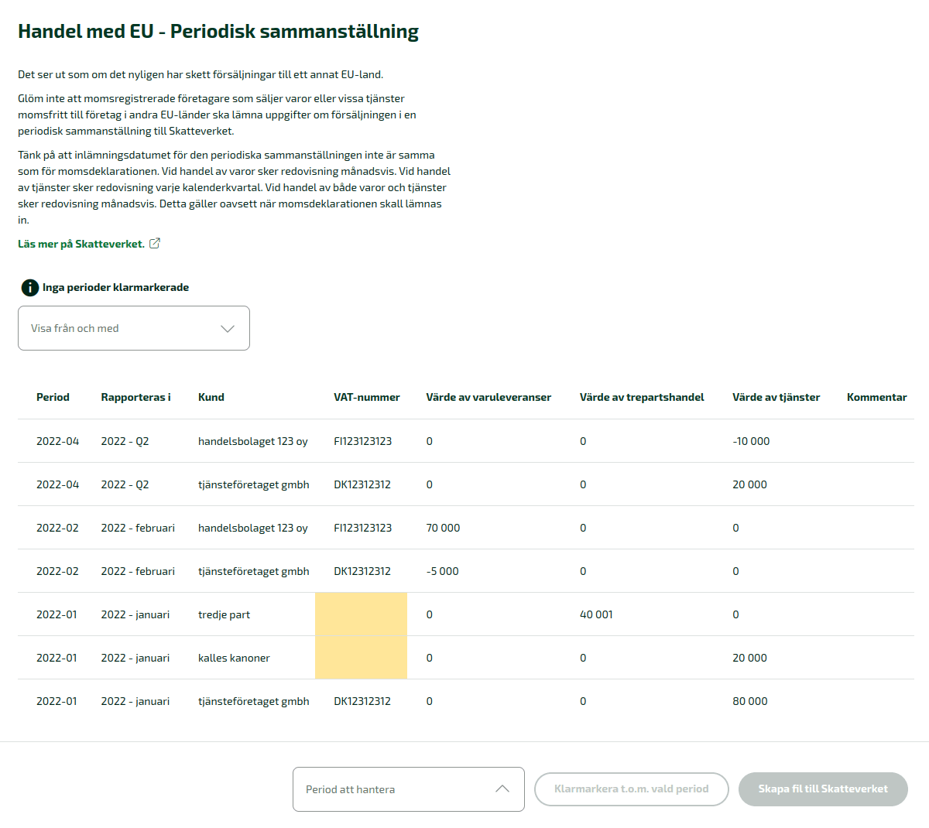Click the Värde av tjänster column header
This screenshot has width=929, height=828.
tap(776, 397)
